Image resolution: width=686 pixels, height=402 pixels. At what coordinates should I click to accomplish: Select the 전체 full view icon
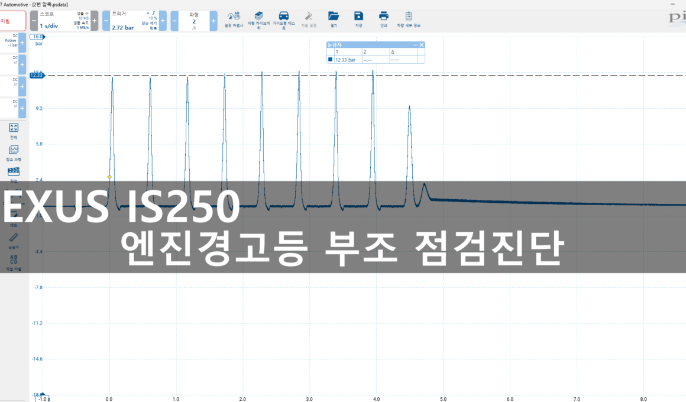14,130
